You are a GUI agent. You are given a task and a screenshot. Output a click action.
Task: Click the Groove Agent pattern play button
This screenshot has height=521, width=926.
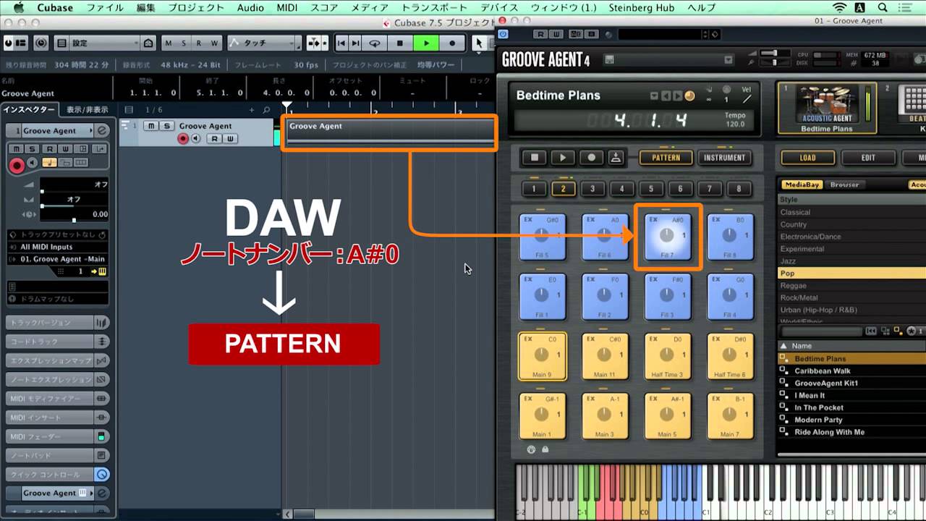[x=562, y=157]
